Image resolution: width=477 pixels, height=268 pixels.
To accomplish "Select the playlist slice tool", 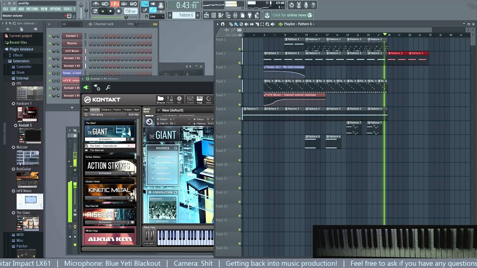I will [x=257, y=24].
